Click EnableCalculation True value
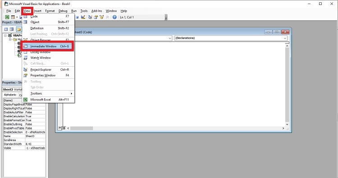This screenshot has width=338, height=178. (35, 116)
